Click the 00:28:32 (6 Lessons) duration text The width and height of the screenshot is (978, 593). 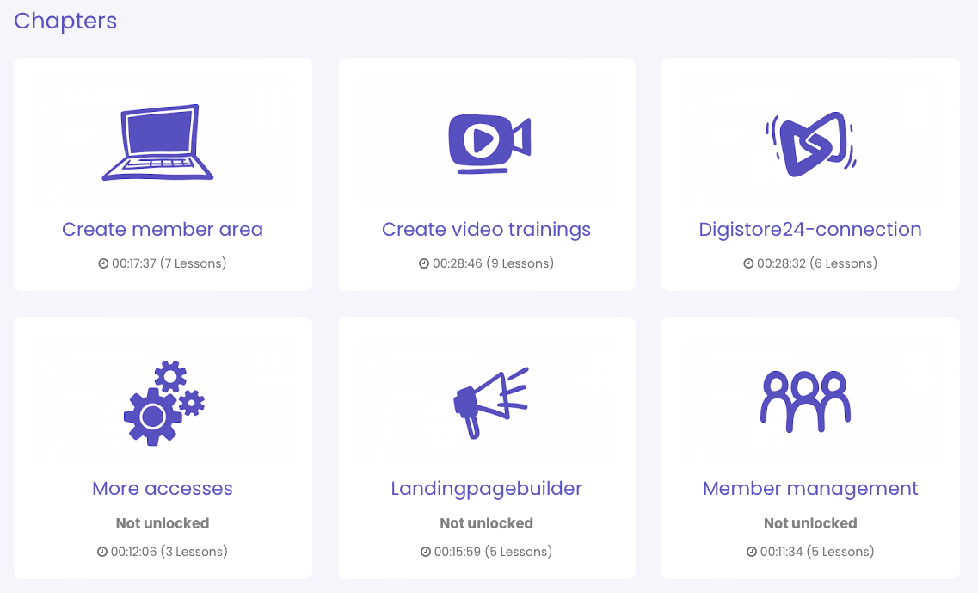coord(816,263)
